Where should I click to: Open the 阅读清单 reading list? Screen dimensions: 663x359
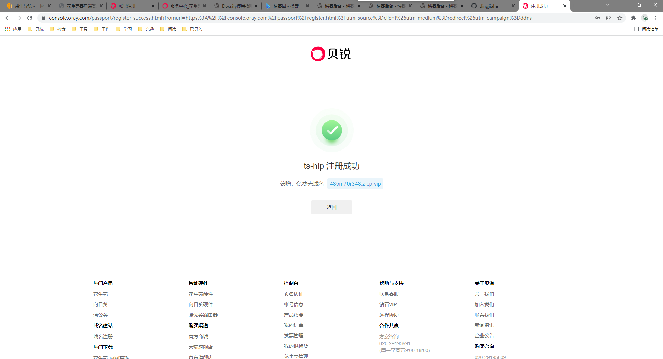pos(646,29)
